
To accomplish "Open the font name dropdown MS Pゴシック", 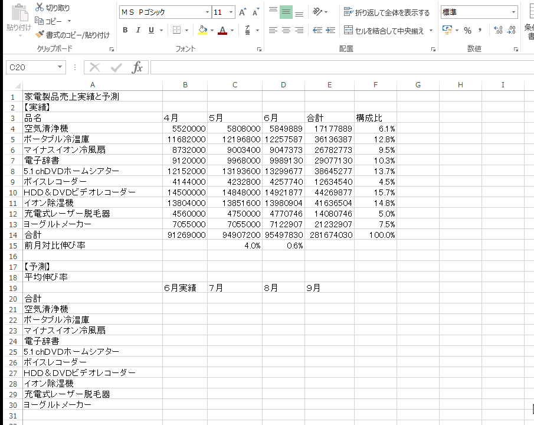I will pos(207,12).
